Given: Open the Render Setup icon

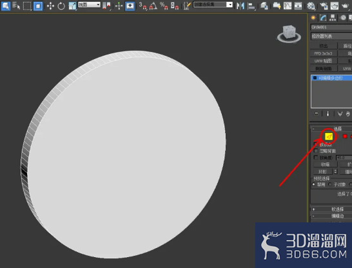Looking at the screenshot, I should (x=324, y=6).
